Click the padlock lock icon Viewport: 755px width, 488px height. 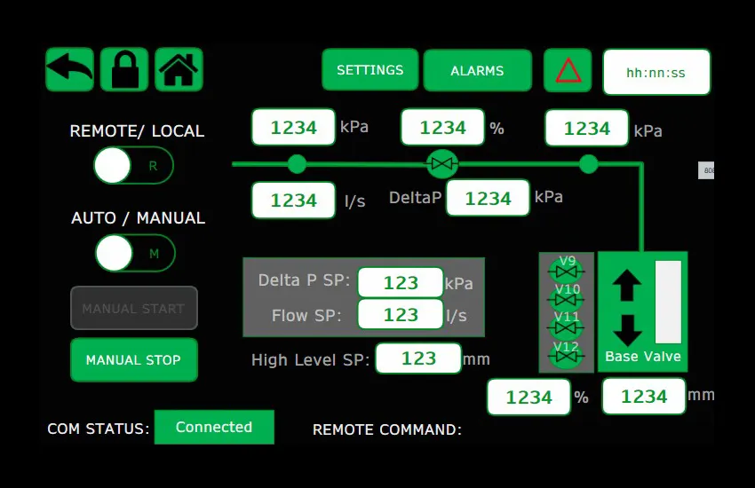pos(124,70)
